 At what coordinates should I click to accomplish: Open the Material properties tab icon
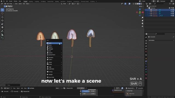tap(146, 75)
